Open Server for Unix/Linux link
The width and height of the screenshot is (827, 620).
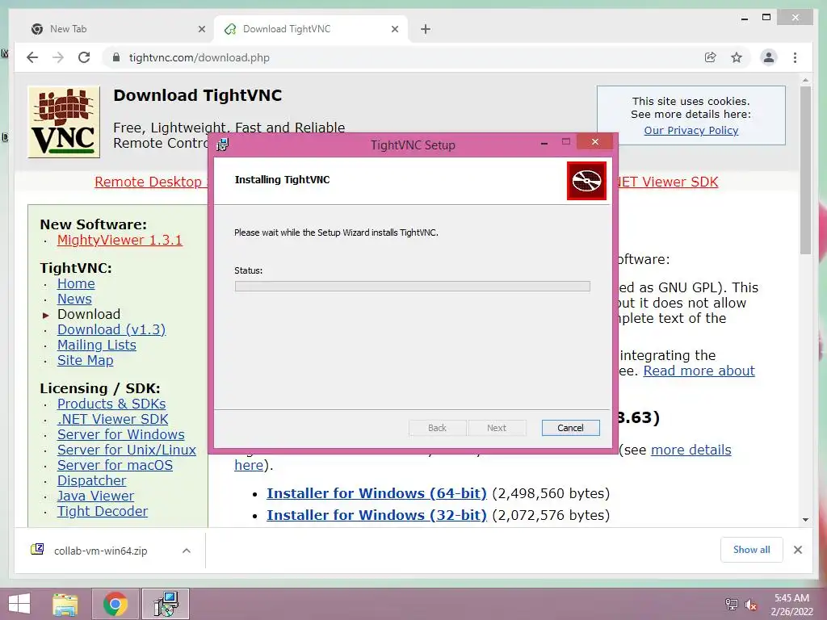point(127,450)
